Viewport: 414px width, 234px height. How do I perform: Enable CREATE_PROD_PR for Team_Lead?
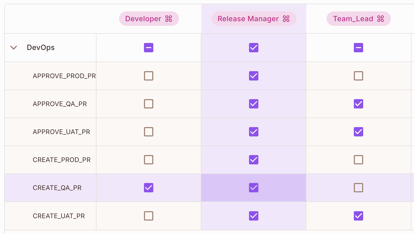[358, 160]
